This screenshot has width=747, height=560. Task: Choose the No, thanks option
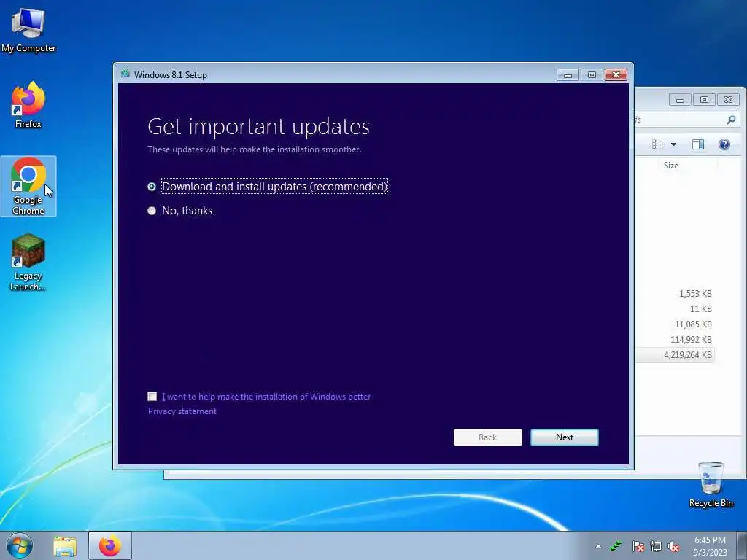click(x=152, y=211)
